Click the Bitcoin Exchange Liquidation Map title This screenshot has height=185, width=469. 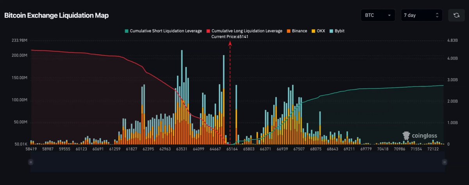56,16
